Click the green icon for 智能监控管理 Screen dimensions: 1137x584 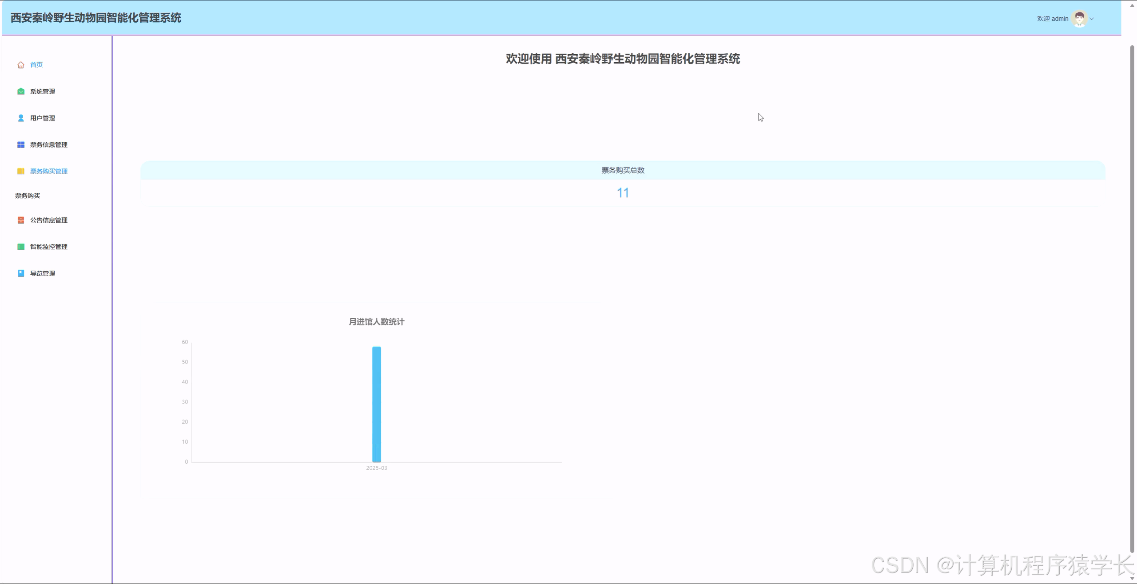tap(21, 247)
